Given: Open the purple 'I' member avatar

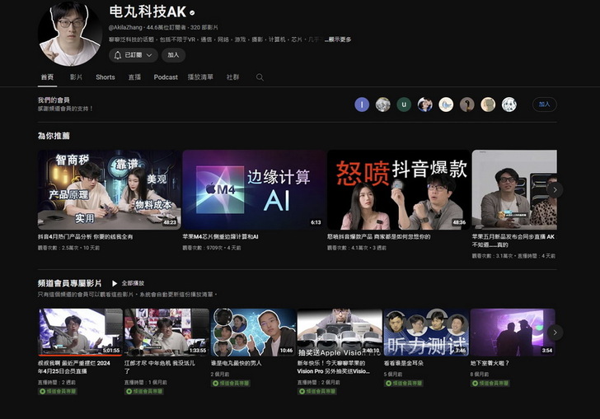Looking at the screenshot, I should (x=362, y=105).
